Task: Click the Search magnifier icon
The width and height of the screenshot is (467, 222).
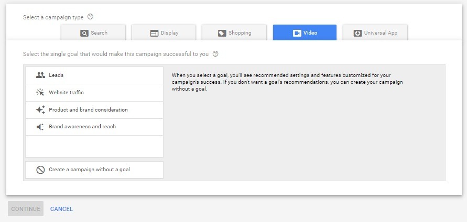Action: click(84, 34)
